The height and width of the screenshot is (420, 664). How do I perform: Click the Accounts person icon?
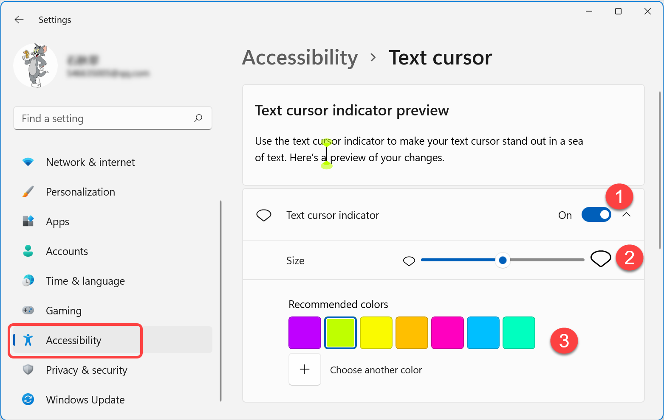click(28, 251)
